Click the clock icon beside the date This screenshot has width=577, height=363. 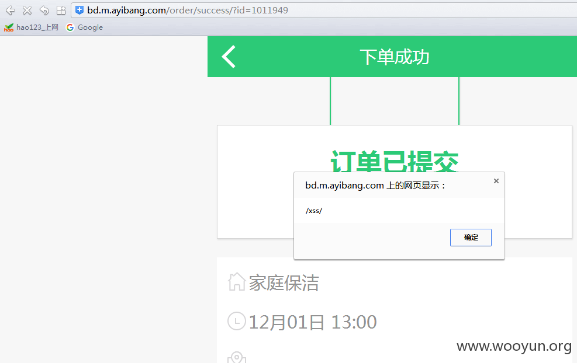tap(237, 321)
